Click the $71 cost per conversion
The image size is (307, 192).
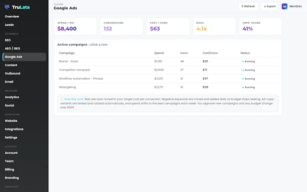[x=205, y=70]
